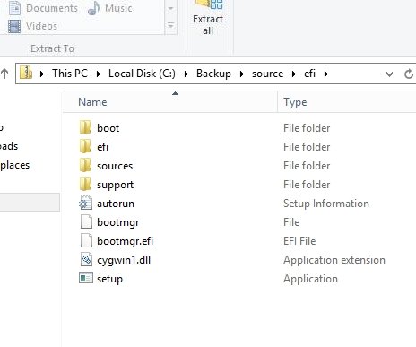This screenshot has width=416, height=347.
Task: Select the autorun setup information file icon
Action: click(86, 204)
